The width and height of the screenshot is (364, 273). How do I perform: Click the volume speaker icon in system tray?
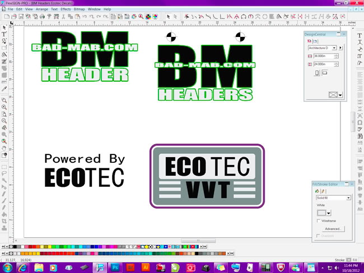pyautogui.click(x=337, y=268)
